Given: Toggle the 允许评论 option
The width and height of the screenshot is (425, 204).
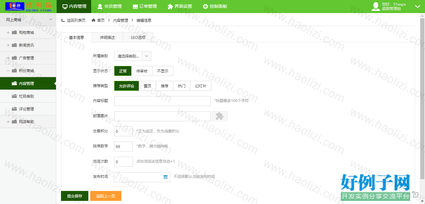Looking at the screenshot, I should [127, 86].
